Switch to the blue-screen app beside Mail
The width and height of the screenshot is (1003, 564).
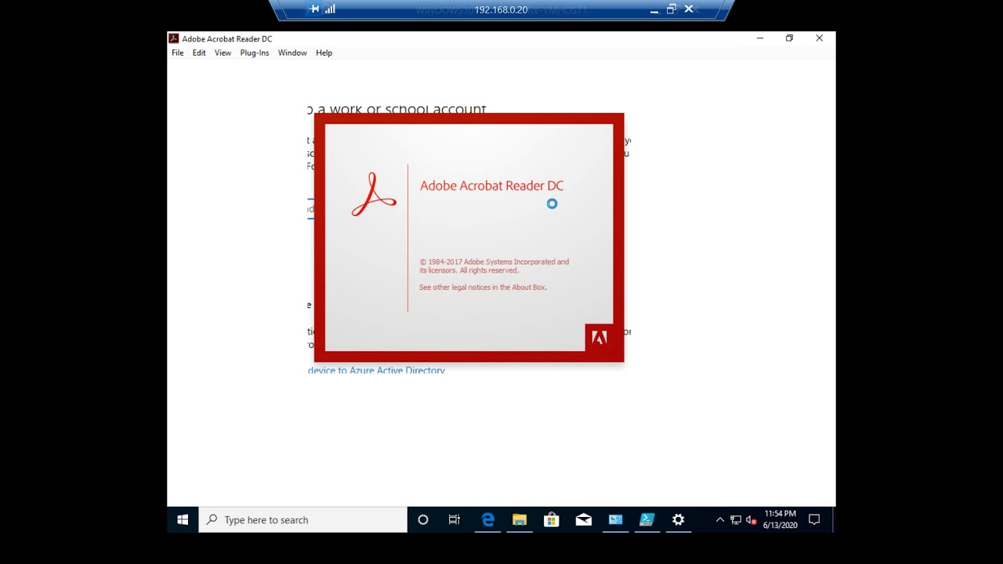[615, 519]
